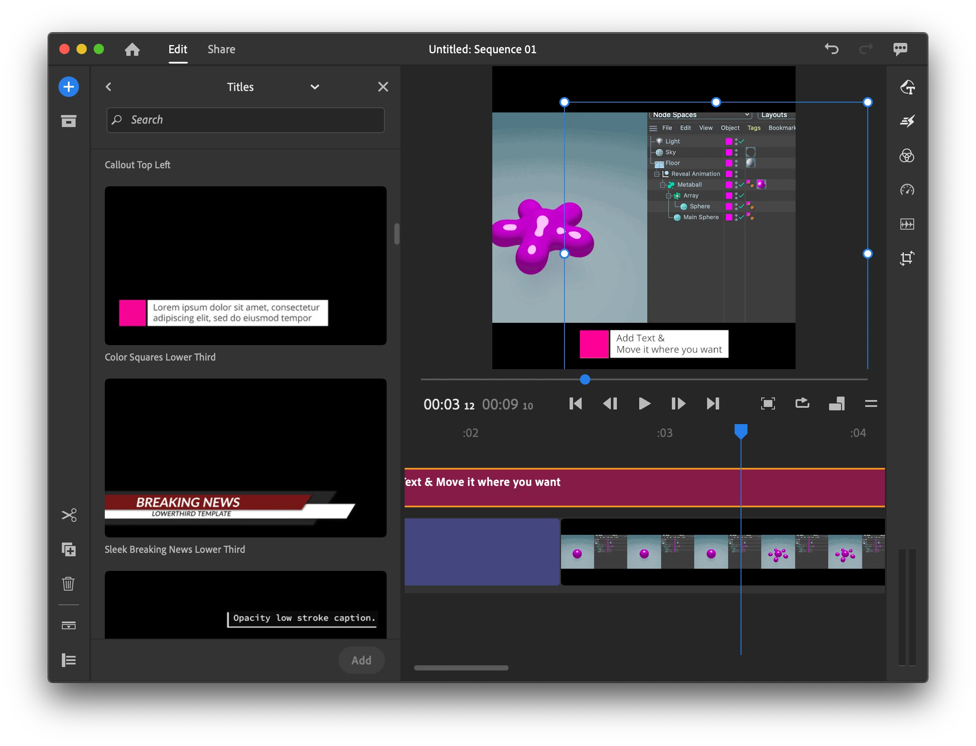Click the Add button

[x=361, y=660]
